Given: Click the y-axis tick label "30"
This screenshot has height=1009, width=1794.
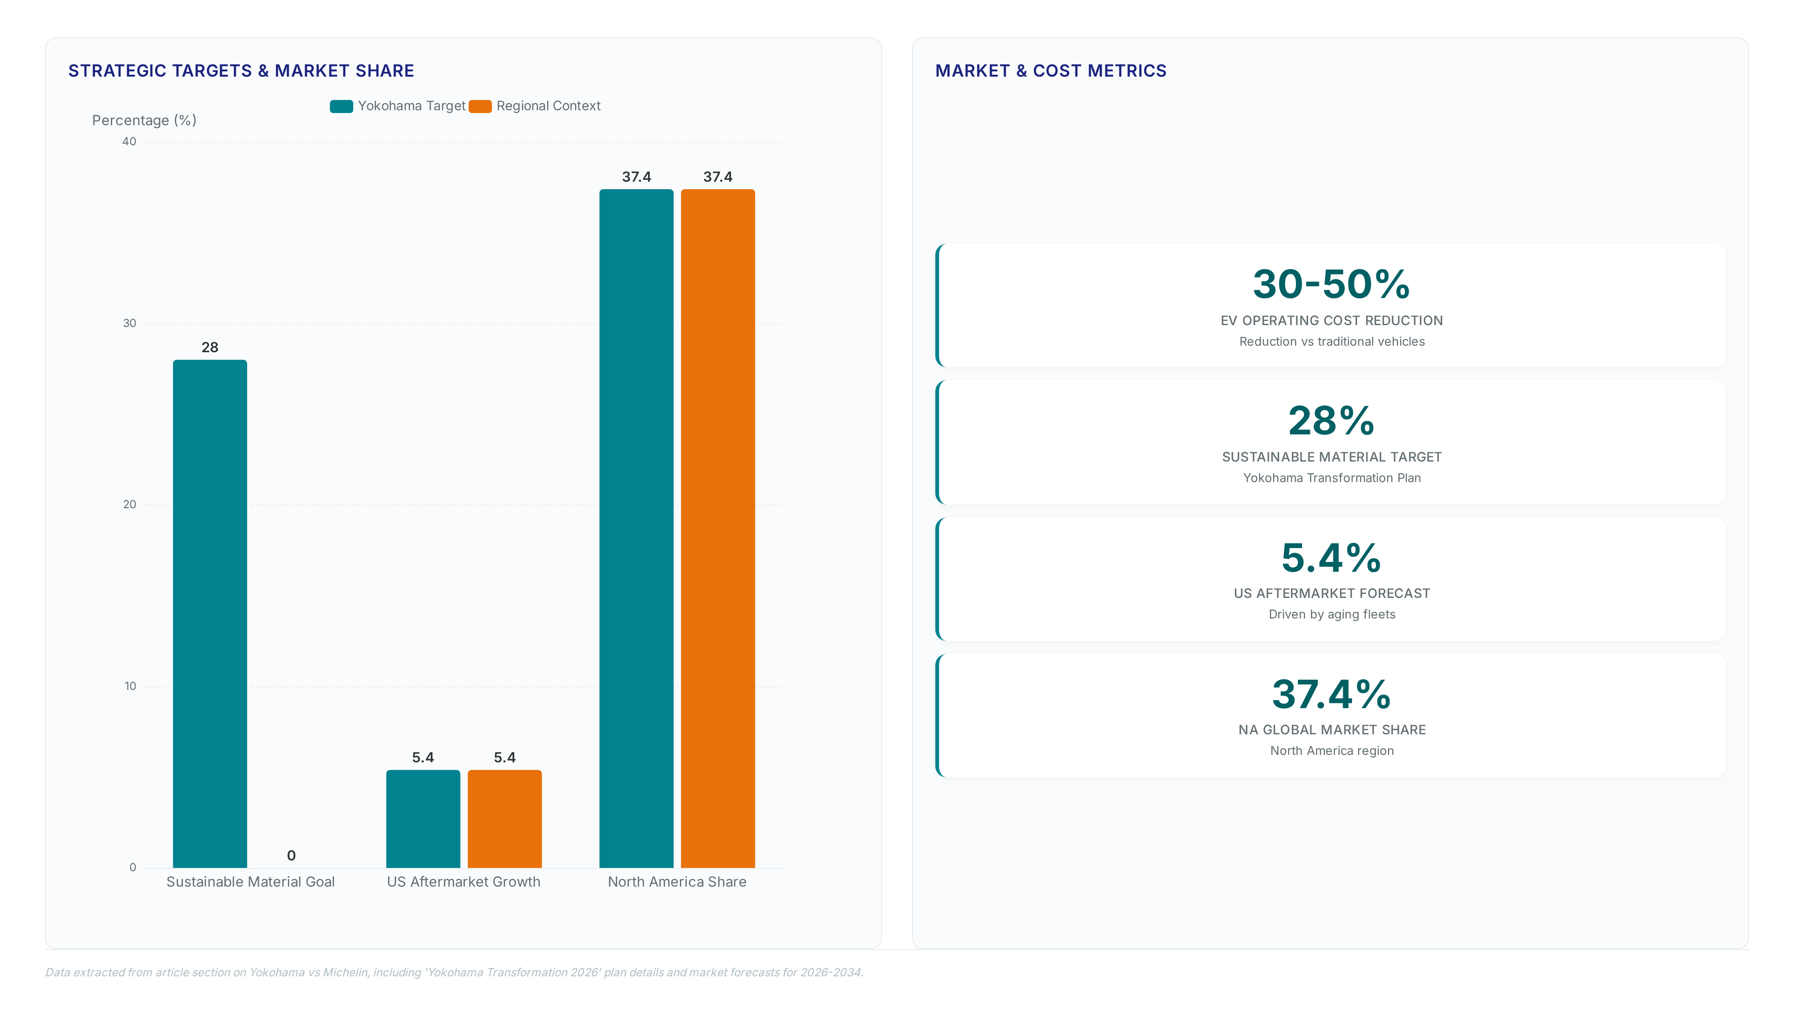Looking at the screenshot, I should pos(129,323).
